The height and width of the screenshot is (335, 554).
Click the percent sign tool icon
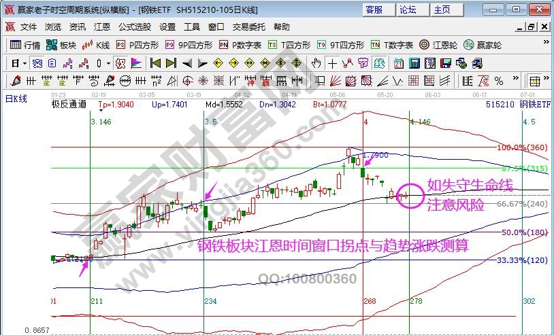click(x=498, y=81)
